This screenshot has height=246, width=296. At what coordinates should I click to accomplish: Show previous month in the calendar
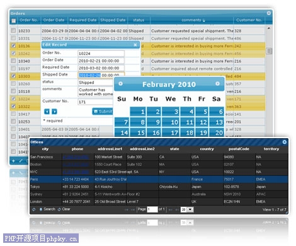(120, 84)
